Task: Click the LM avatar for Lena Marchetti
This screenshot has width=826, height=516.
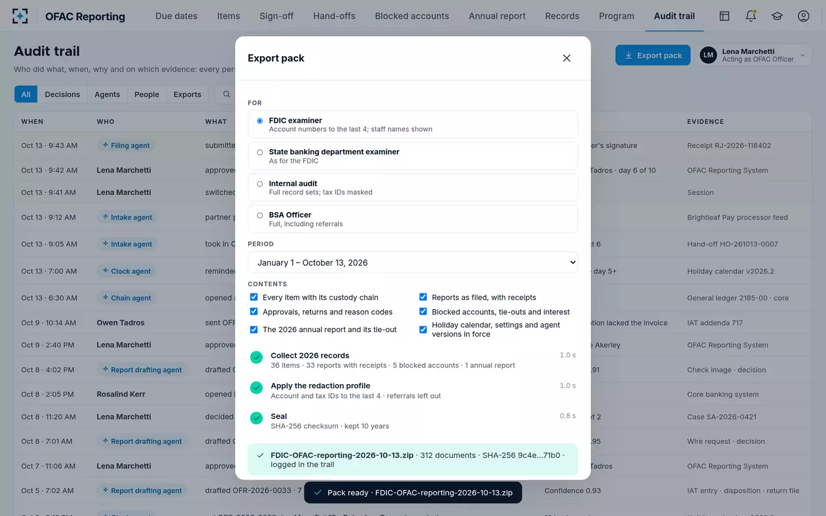Action: pyautogui.click(x=708, y=55)
